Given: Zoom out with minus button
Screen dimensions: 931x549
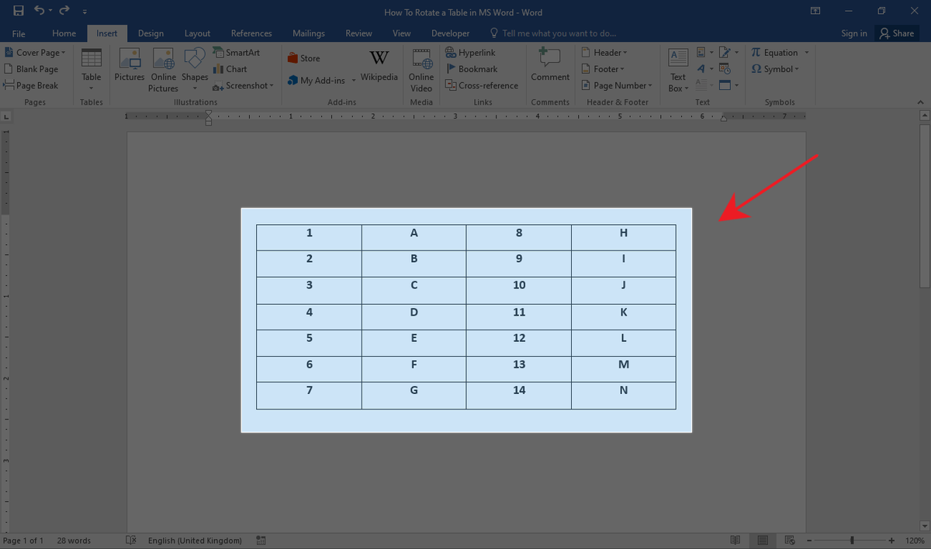Looking at the screenshot, I should pyautogui.click(x=809, y=540).
